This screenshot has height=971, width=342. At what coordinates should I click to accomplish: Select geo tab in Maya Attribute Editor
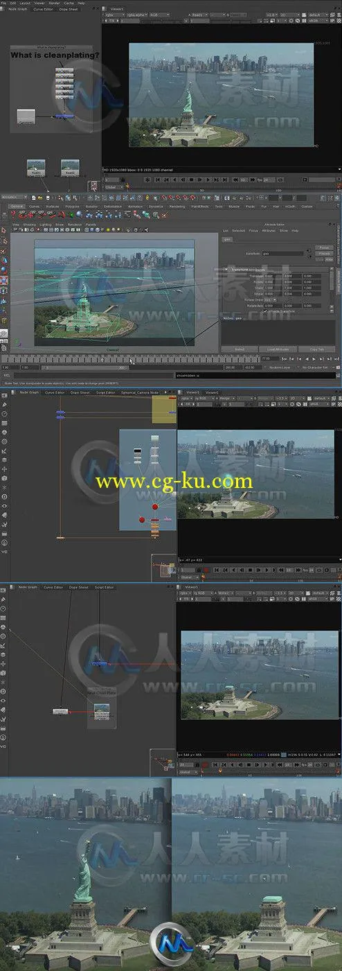[x=227, y=238]
